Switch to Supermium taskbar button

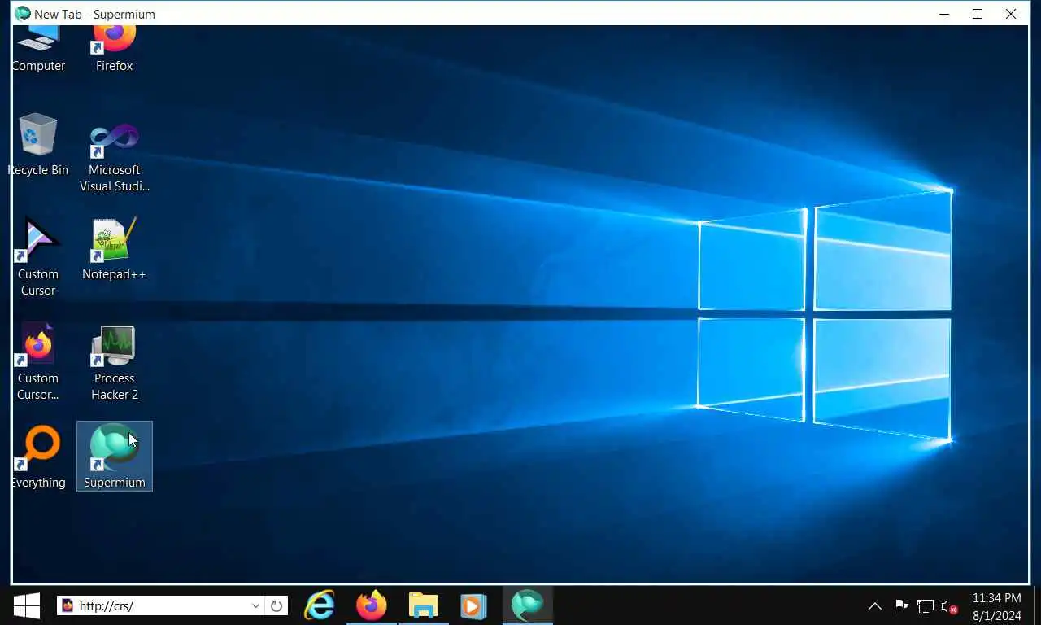527,605
